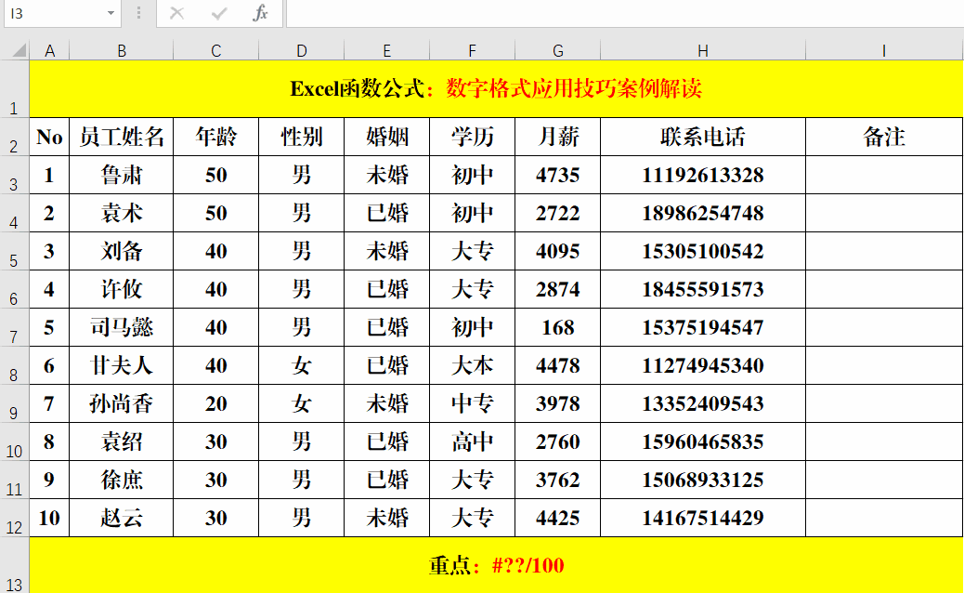Image resolution: width=964 pixels, height=593 pixels.
Task: Click the '员工姓名' header cell
Action: (122, 137)
